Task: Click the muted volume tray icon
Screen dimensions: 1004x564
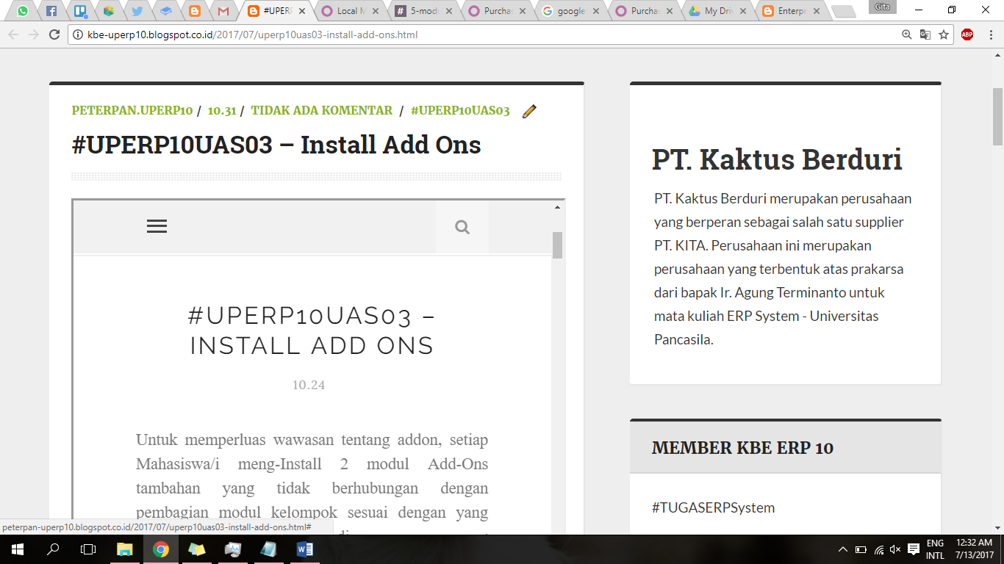Action: [895, 549]
